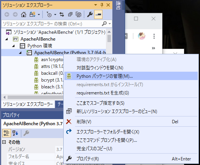Collapse the ApacheAIBenche (Python 3.7) environment node
Image resolution: width=200 pixels, height=165 pixels.
[x=20, y=53]
